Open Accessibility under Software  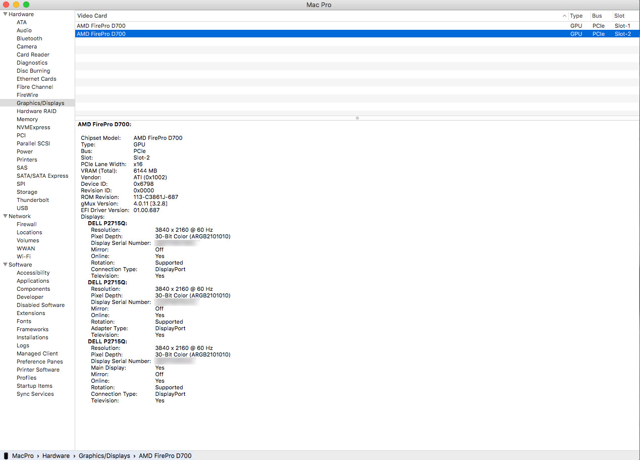pos(33,273)
